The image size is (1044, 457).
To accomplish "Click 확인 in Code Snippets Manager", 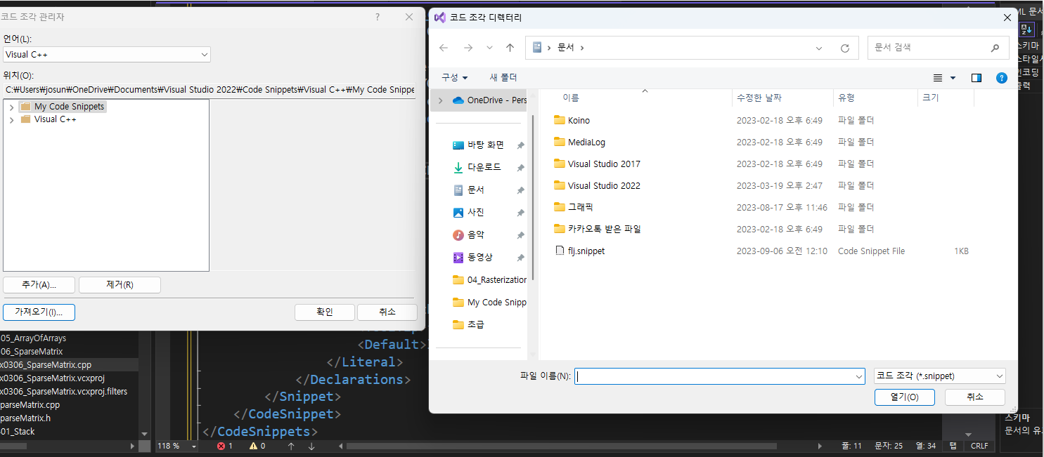I will [x=325, y=312].
